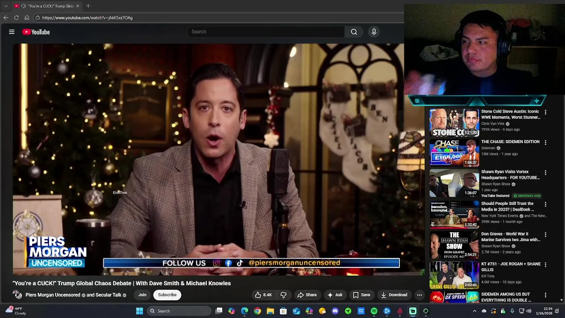Click the left icon on the webcam overlay bar
The image size is (565, 318).
click(x=417, y=101)
